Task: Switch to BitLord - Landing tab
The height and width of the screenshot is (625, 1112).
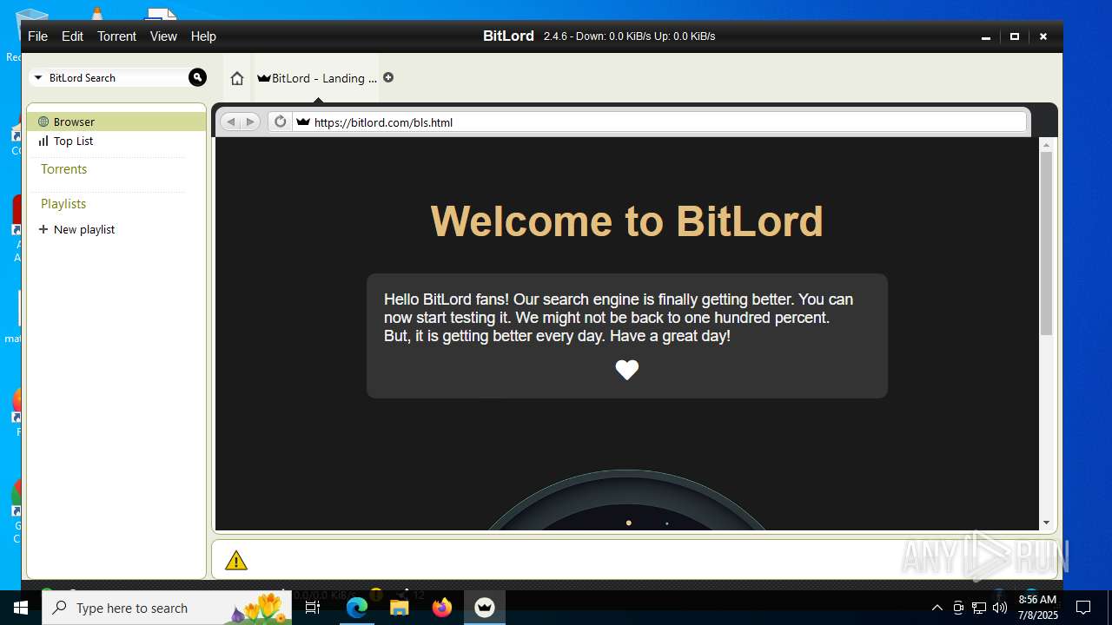Action: [x=317, y=78]
